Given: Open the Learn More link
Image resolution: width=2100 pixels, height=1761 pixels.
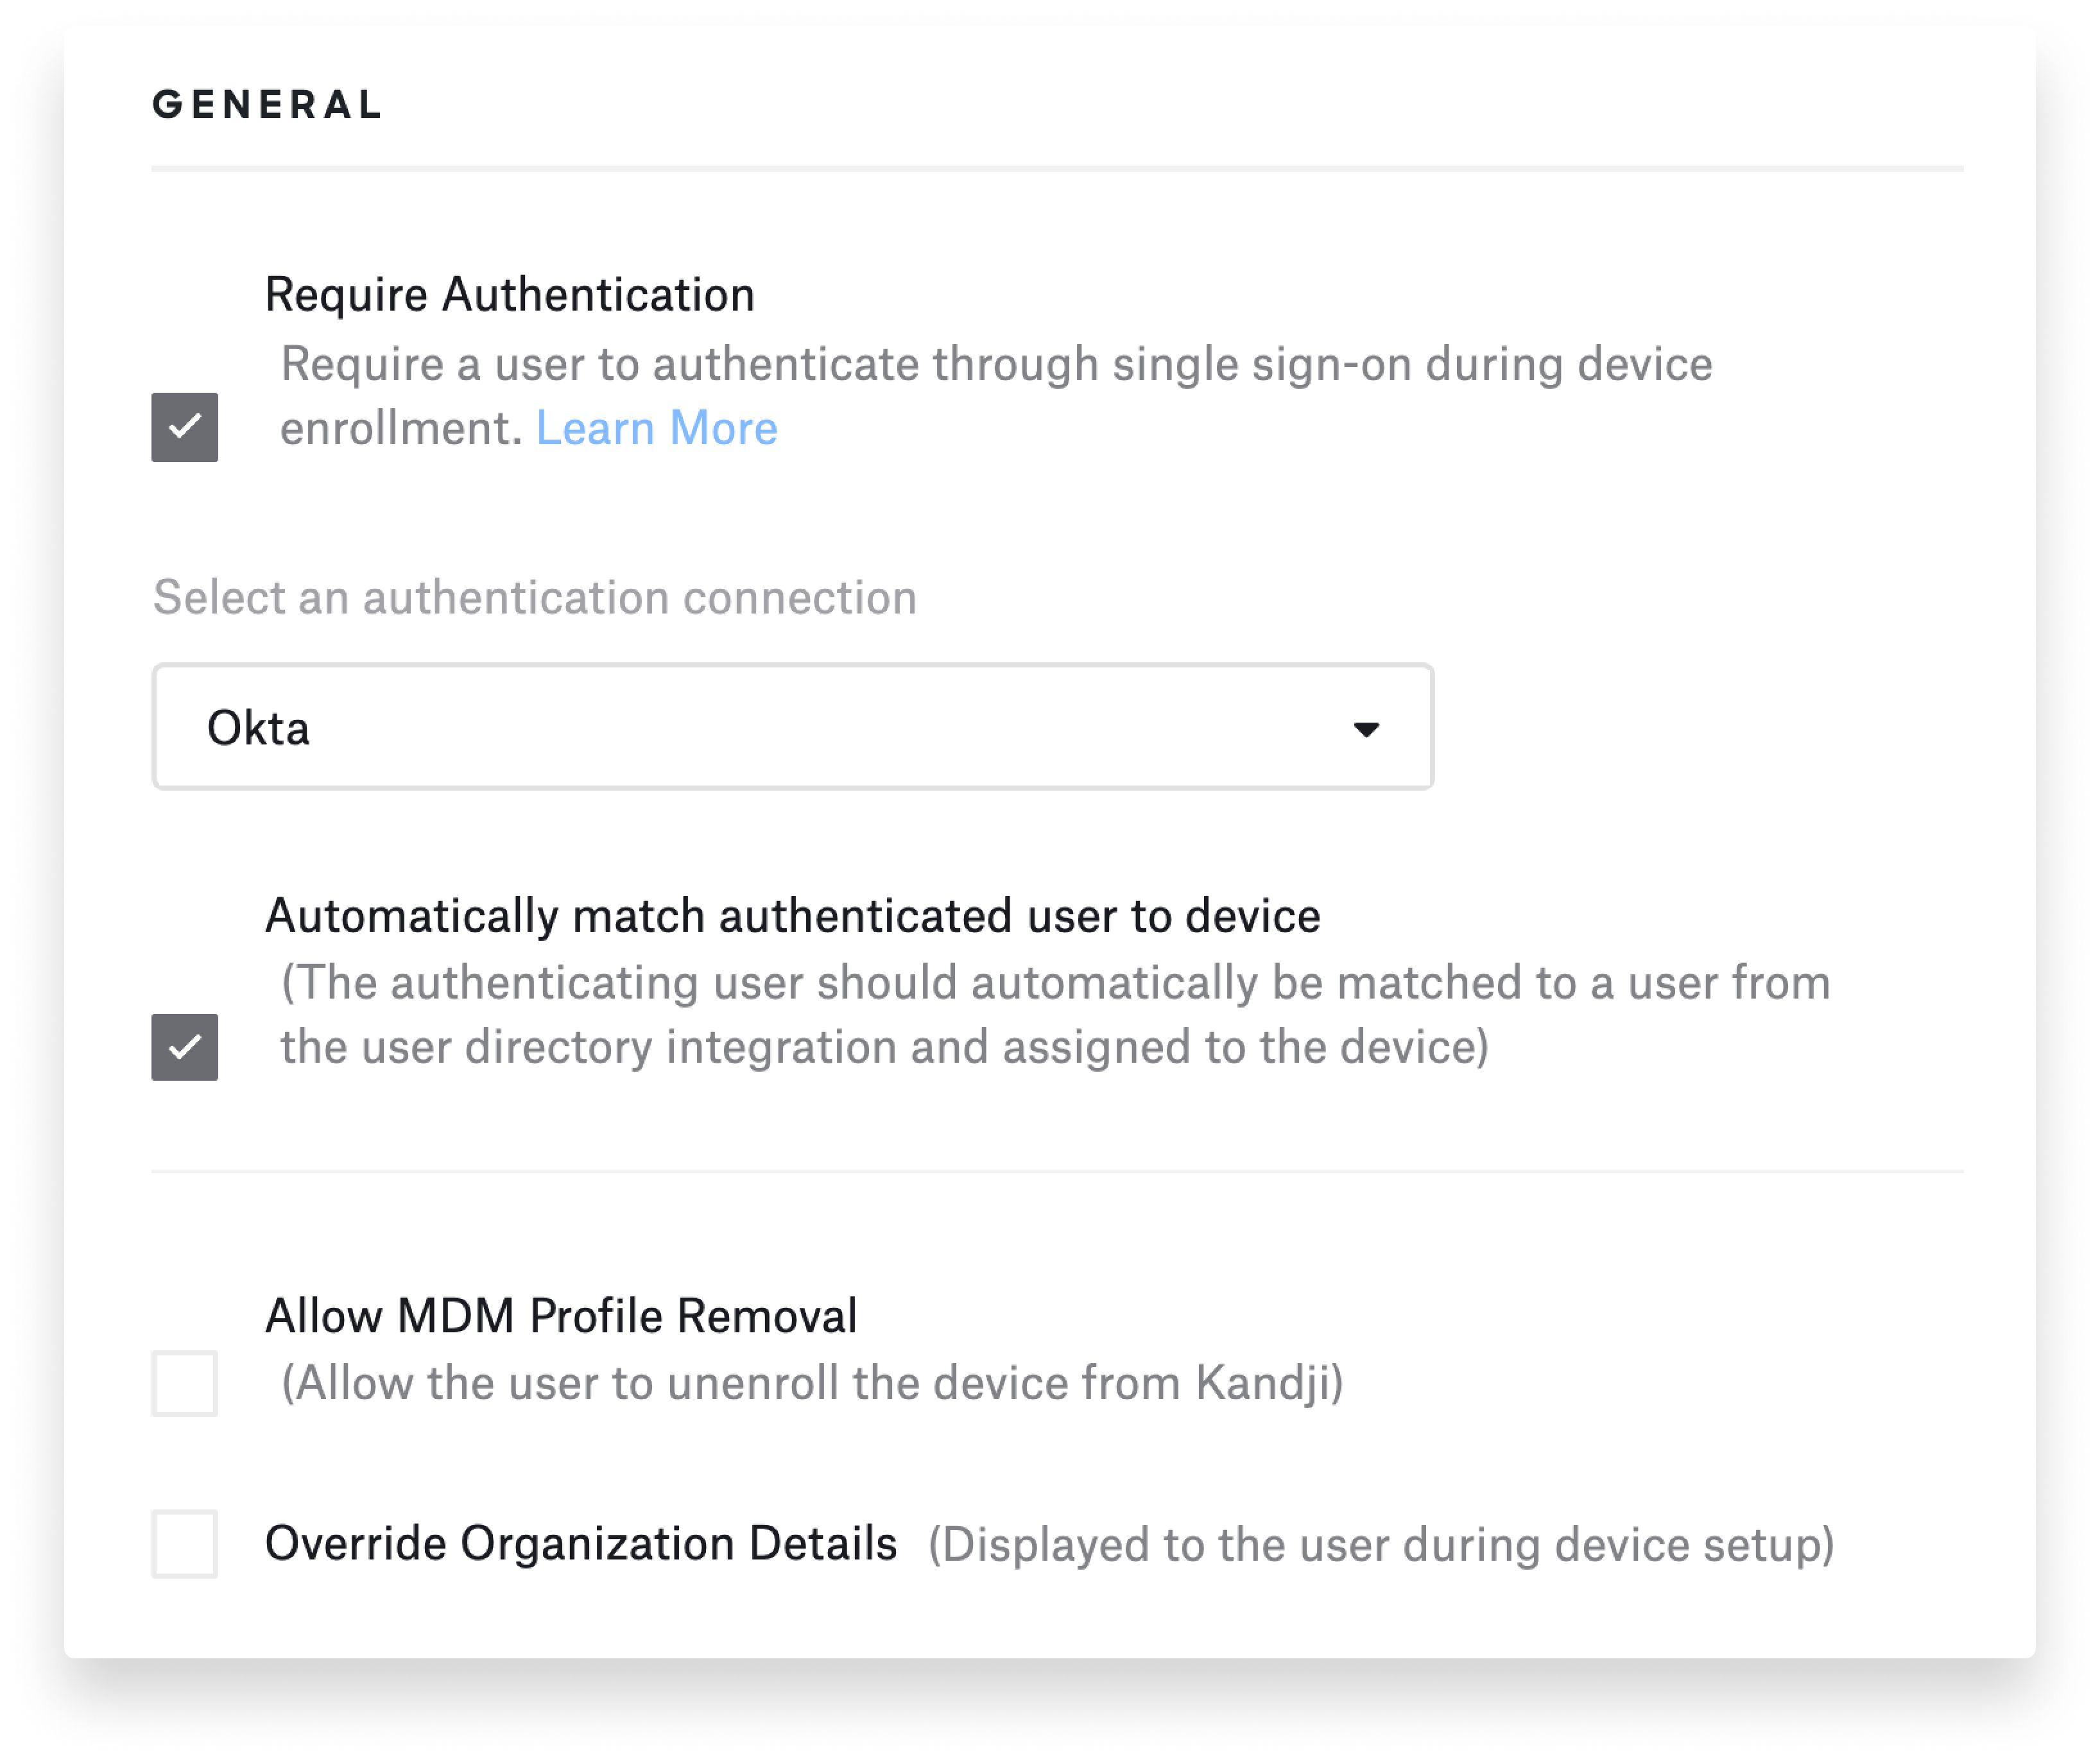Looking at the screenshot, I should (657, 428).
